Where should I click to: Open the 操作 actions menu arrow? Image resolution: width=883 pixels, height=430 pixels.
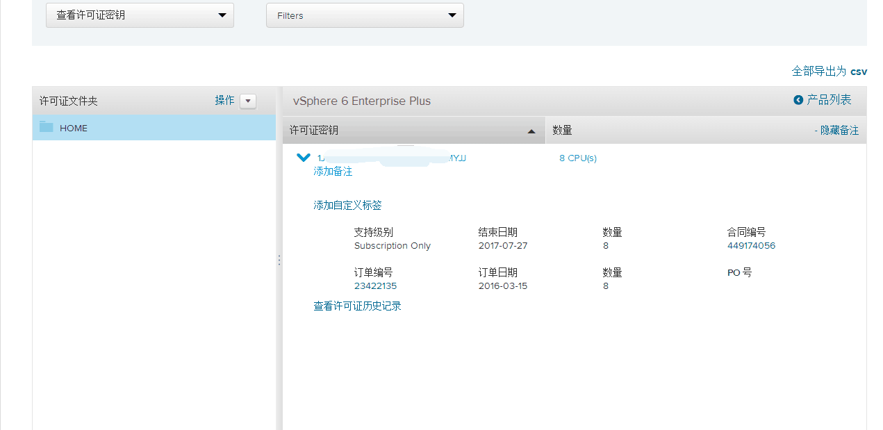(x=248, y=101)
